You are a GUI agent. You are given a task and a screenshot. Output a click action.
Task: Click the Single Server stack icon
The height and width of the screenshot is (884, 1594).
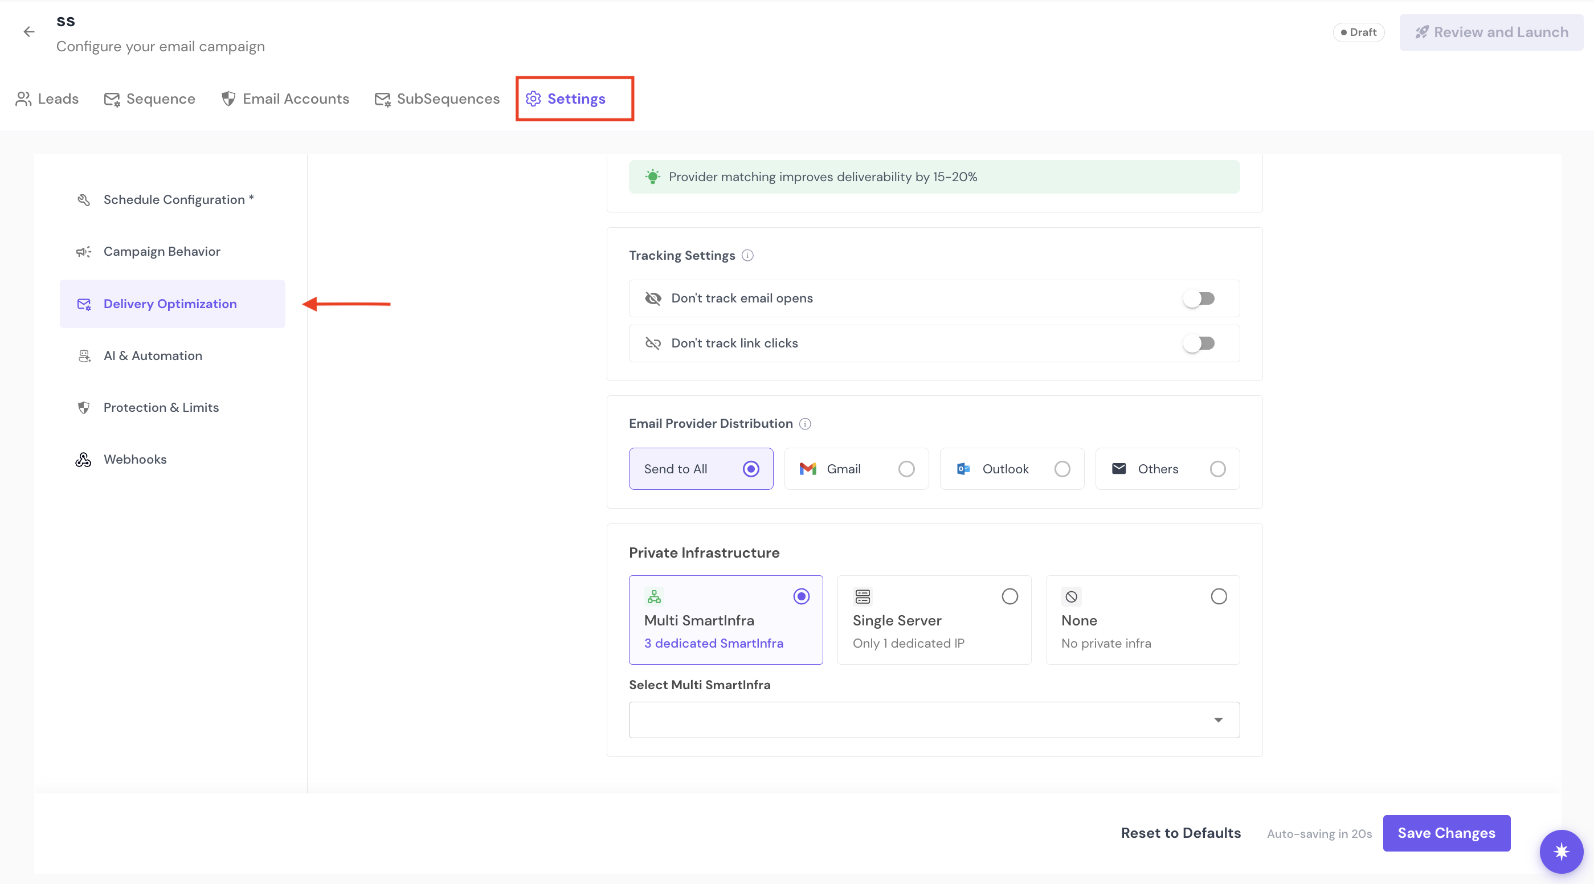(863, 596)
